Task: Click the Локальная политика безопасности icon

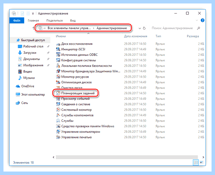Action: [x=58, y=66]
